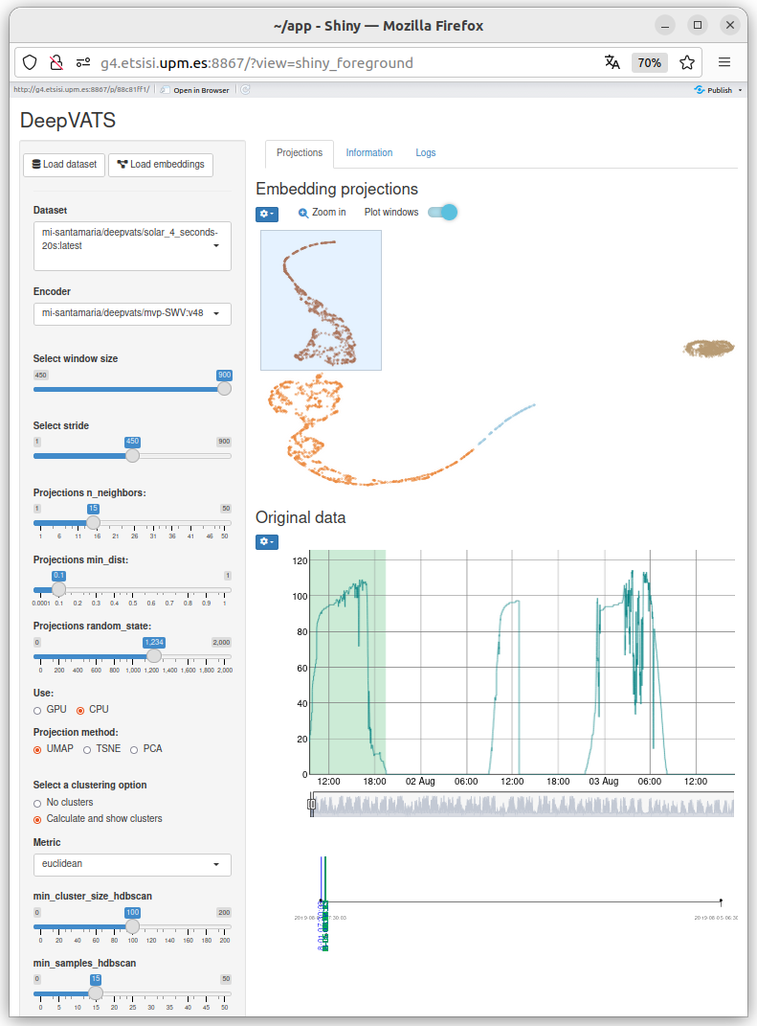Click the n_neighbors slider handle
Screen dimensions: 757x1026
click(x=94, y=522)
